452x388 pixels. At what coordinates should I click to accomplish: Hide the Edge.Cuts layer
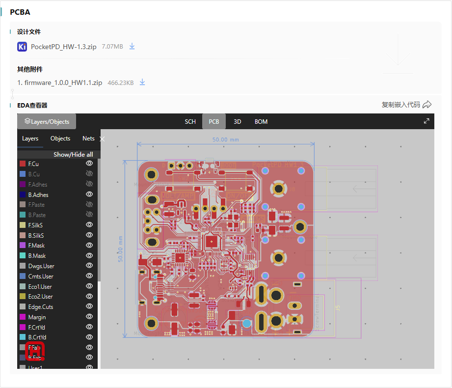coord(89,306)
